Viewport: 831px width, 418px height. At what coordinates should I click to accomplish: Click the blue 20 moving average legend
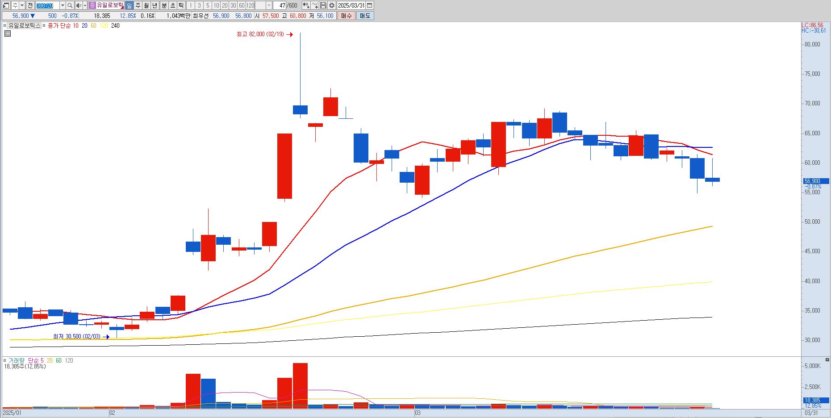(x=84, y=26)
